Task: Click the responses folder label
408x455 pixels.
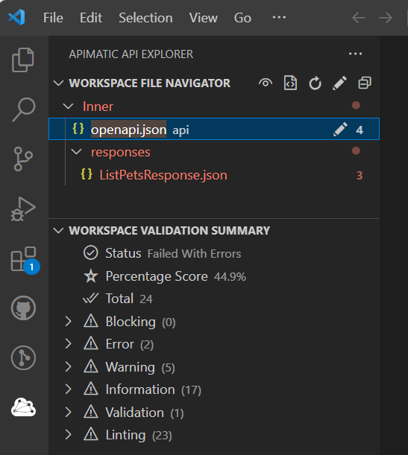Action: tap(121, 152)
